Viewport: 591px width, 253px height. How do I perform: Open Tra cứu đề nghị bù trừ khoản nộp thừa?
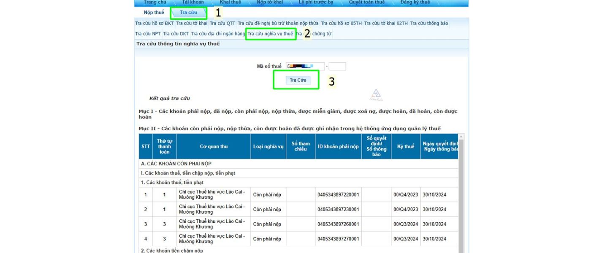click(278, 23)
